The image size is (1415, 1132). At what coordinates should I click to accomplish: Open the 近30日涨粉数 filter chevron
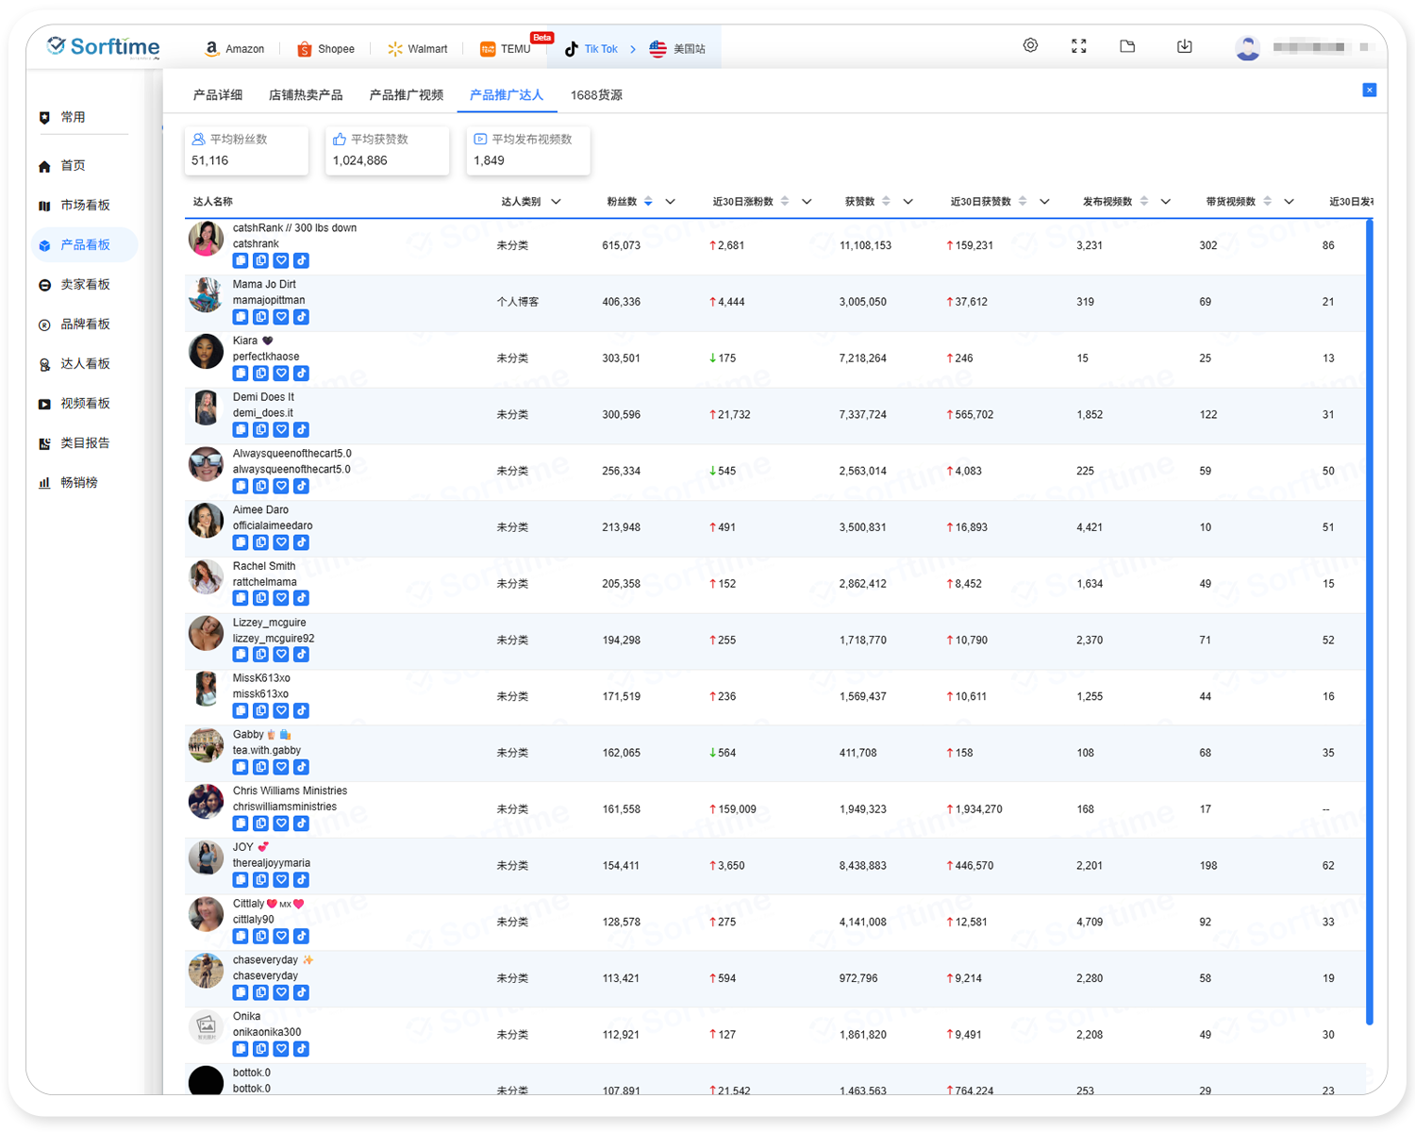click(807, 202)
